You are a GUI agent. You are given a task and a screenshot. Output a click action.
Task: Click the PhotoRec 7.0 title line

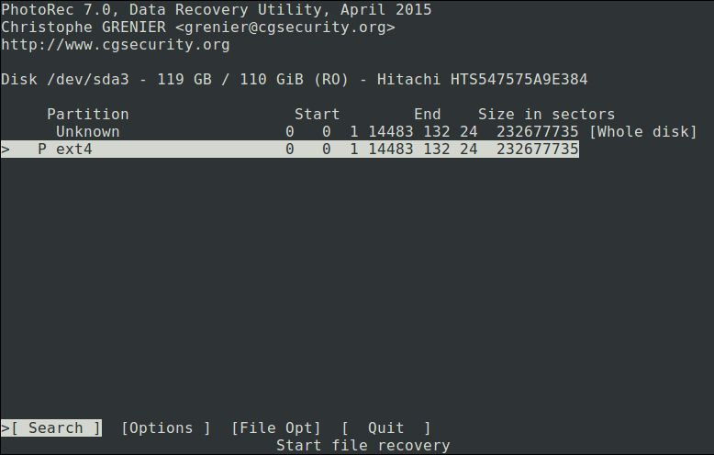coord(216,9)
